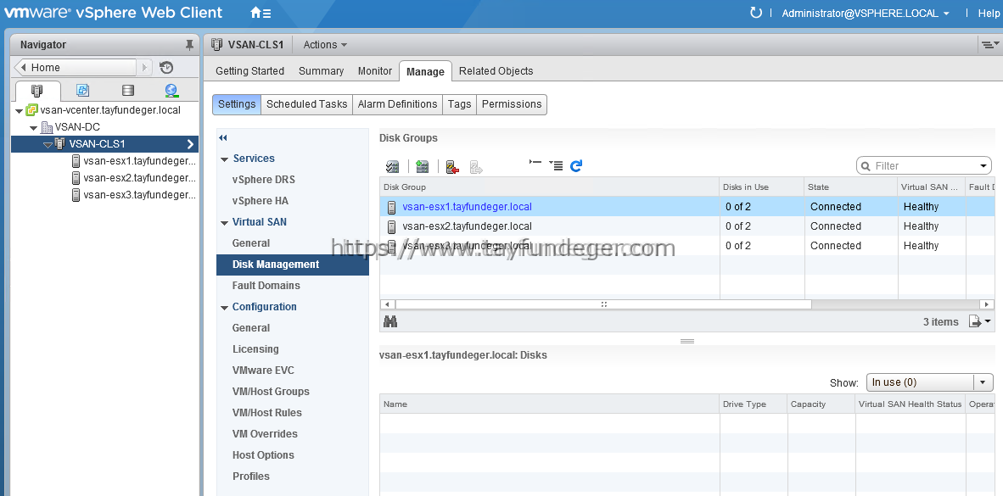The height and width of the screenshot is (496, 1003).
Task: Open the panel options menu at top right
Action: point(989,44)
